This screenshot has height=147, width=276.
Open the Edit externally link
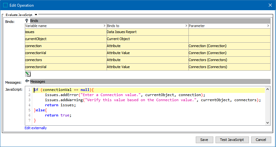(x=36, y=128)
